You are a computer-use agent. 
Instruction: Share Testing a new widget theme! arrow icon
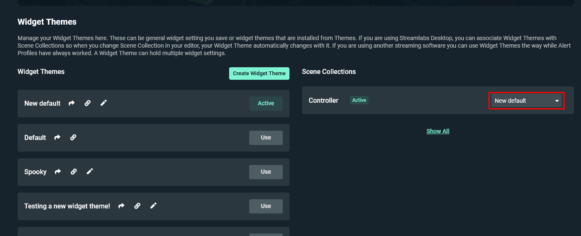pos(121,206)
